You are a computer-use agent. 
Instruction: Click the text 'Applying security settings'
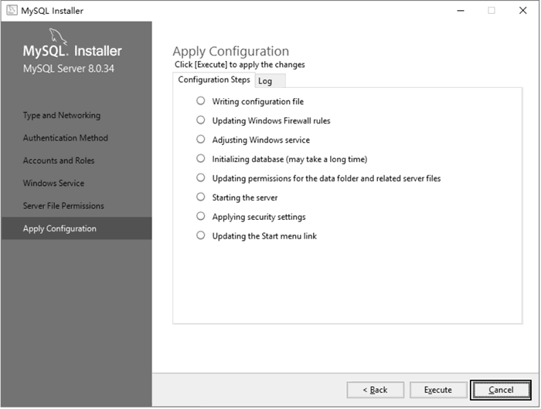(259, 217)
